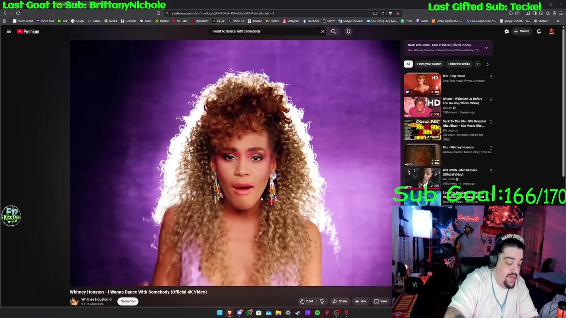Open the YouTube hamburger guide menu

click(x=8, y=31)
